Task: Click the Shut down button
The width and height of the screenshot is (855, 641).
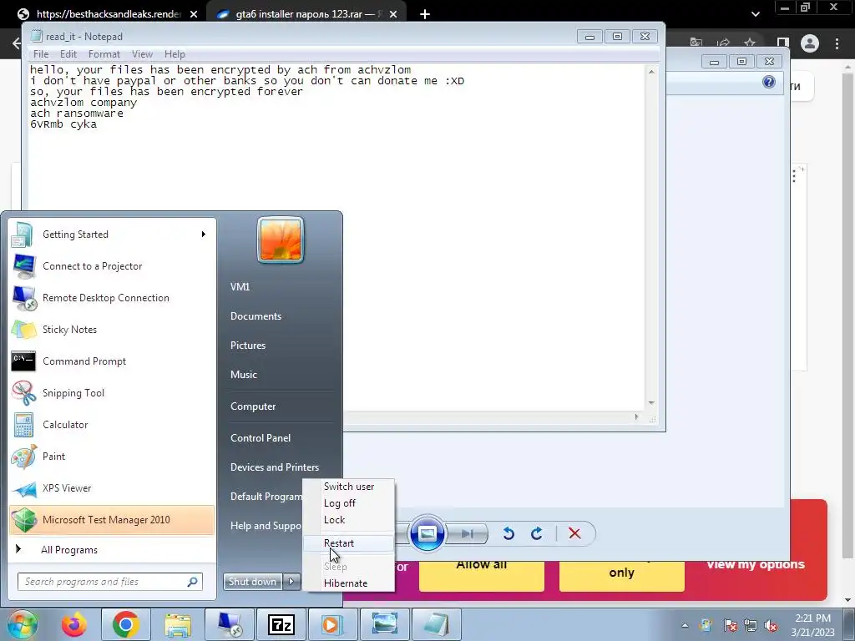Action: point(253,582)
